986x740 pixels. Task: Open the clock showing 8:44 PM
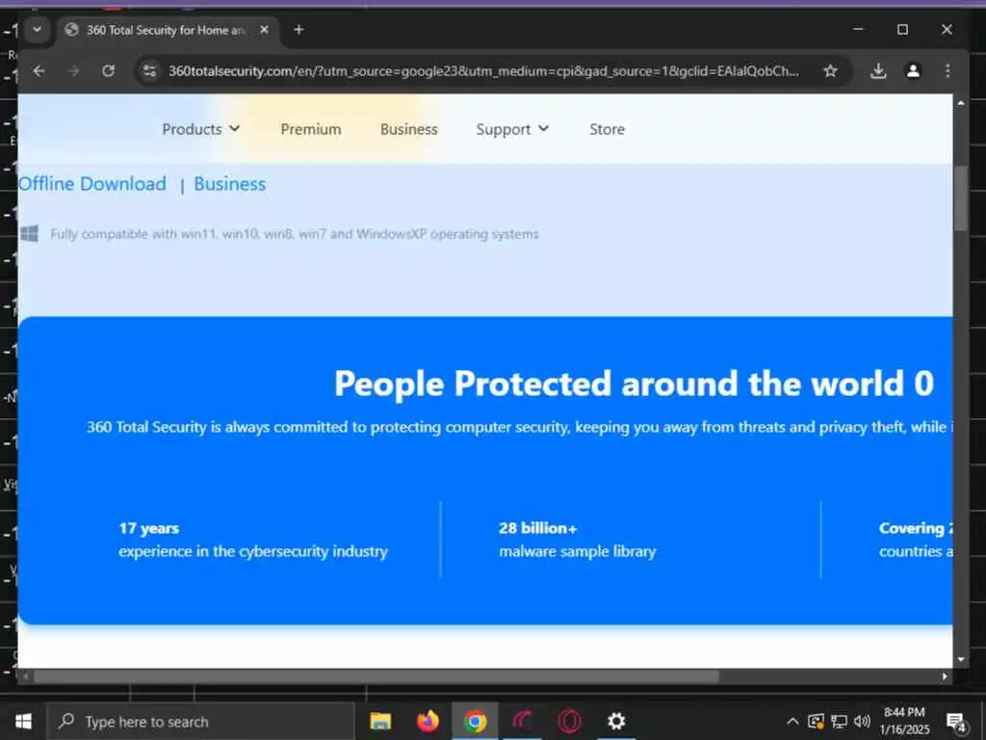[904, 721]
